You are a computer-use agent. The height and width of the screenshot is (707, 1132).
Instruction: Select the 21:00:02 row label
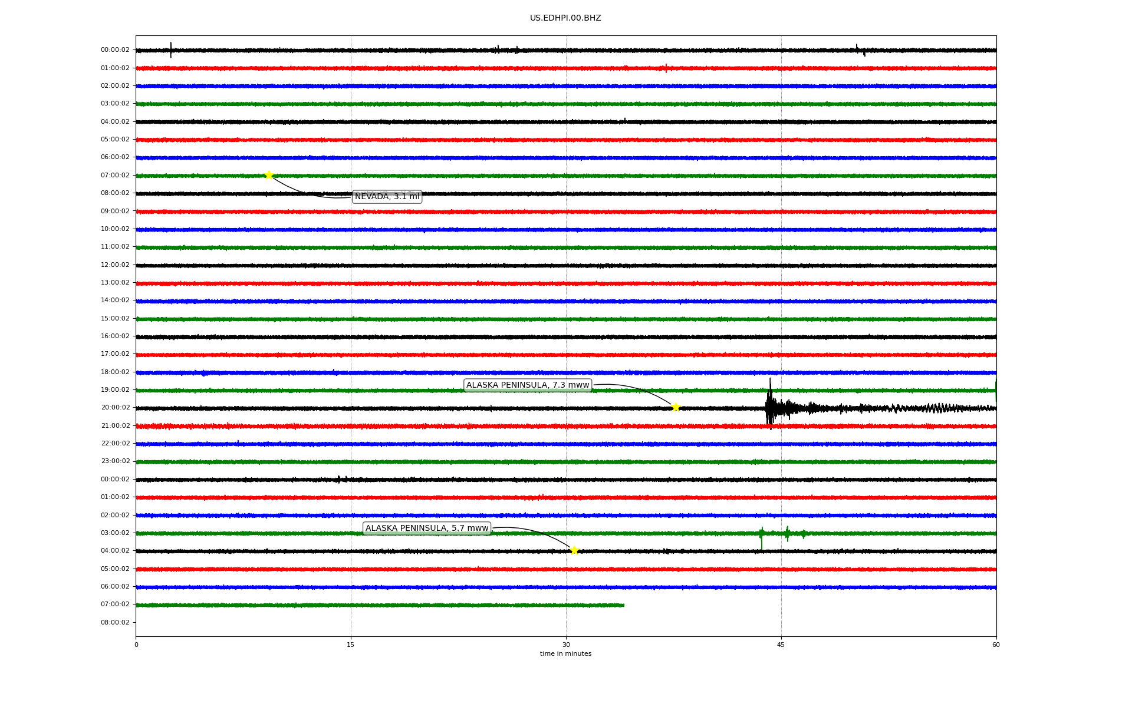115,425
